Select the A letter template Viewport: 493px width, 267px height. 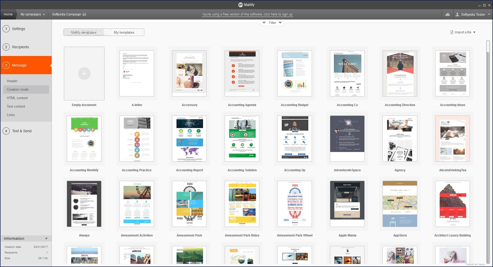pos(137,73)
